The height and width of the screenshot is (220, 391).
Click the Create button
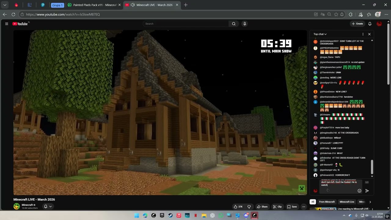coord(357,24)
